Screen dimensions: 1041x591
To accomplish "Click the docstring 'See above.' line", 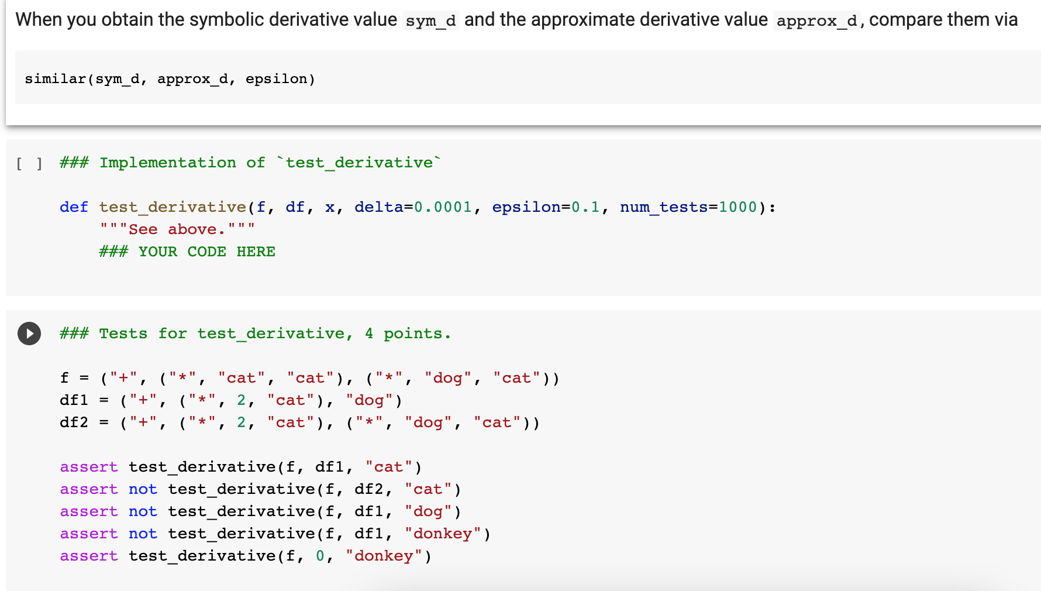I will coord(177,229).
